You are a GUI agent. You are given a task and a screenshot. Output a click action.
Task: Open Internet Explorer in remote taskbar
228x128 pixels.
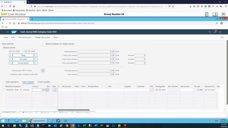[x=51, y=121]
